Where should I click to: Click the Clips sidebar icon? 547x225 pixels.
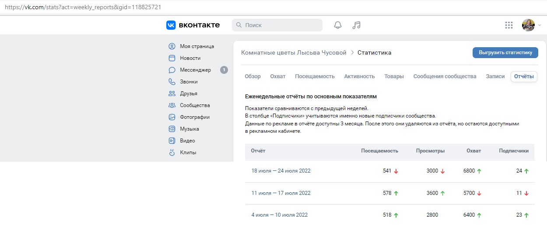172,152
